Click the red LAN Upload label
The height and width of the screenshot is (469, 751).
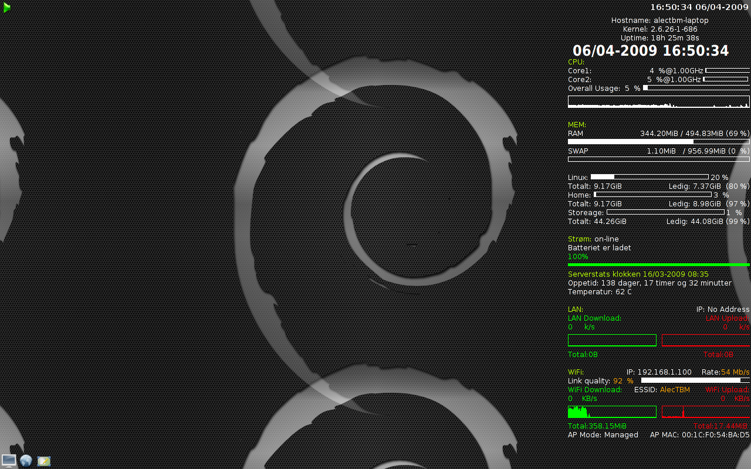tap(727, 318)
